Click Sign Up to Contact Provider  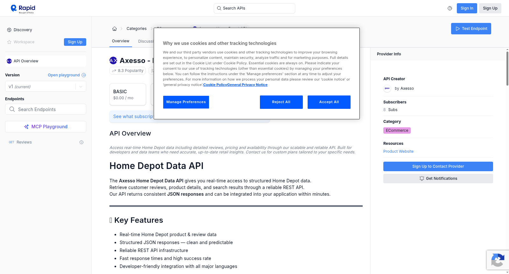(438, 166)
